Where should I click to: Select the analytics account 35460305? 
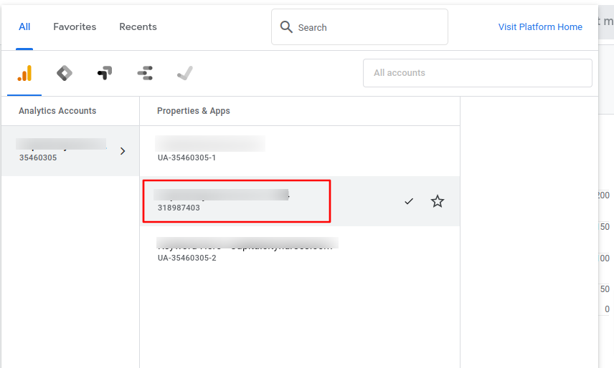click(x=70, y=151)
